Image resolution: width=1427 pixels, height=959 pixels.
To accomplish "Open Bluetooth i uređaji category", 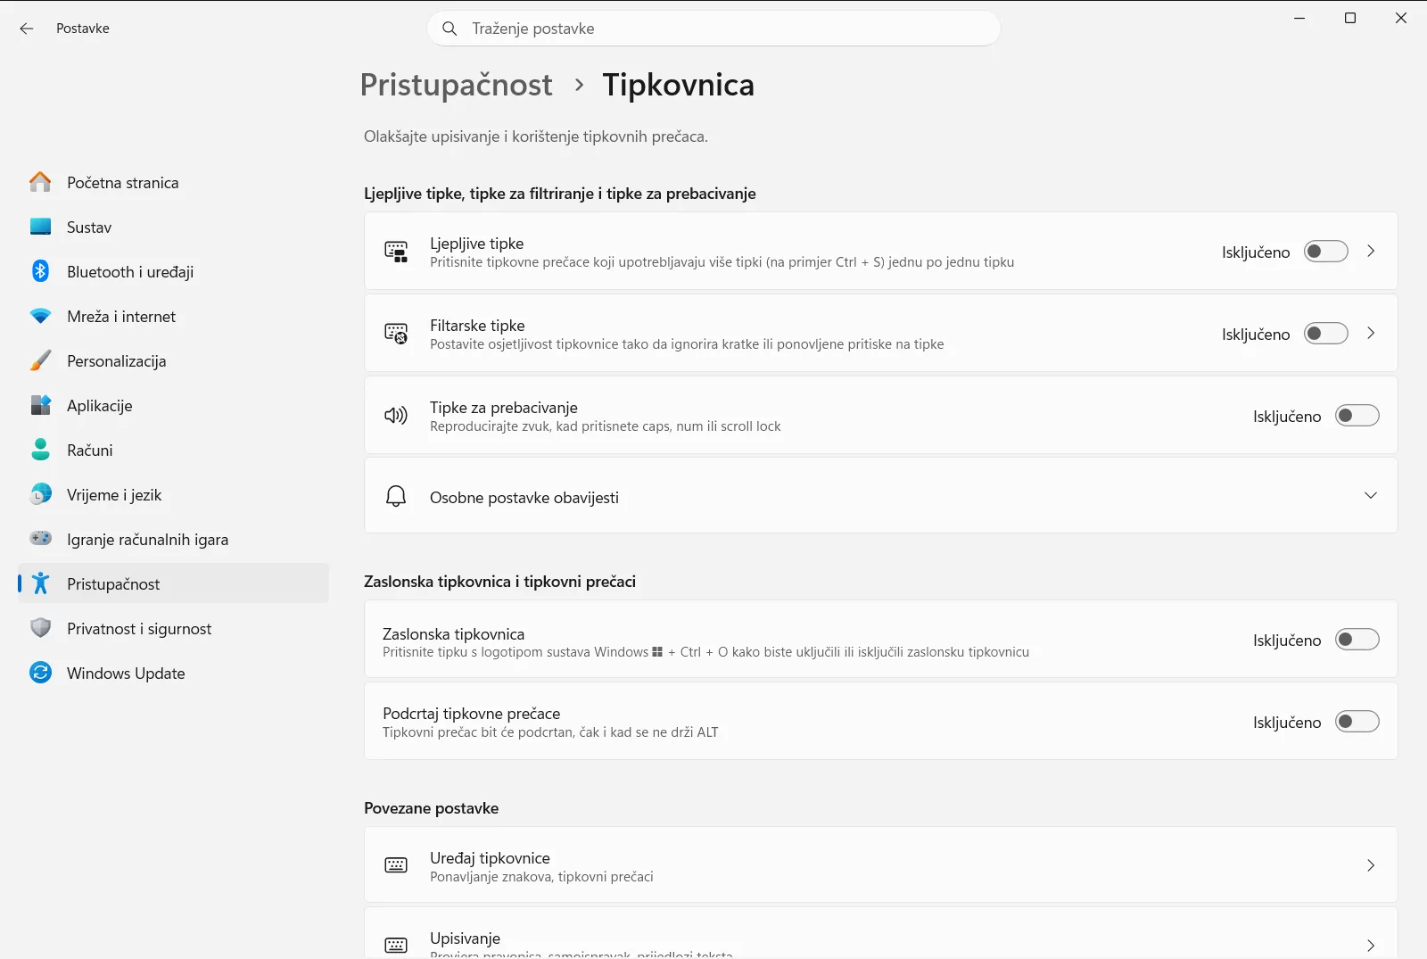I will (174, 272).
